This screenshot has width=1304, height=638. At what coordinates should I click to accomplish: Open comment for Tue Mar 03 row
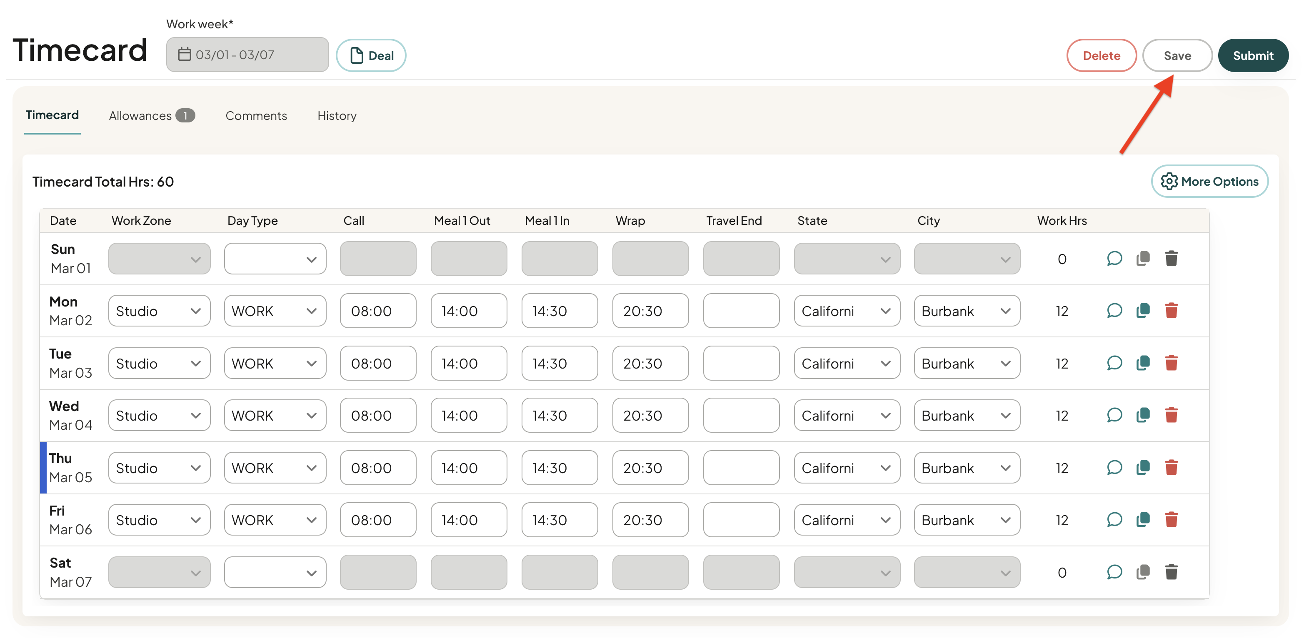point(1114,363)
